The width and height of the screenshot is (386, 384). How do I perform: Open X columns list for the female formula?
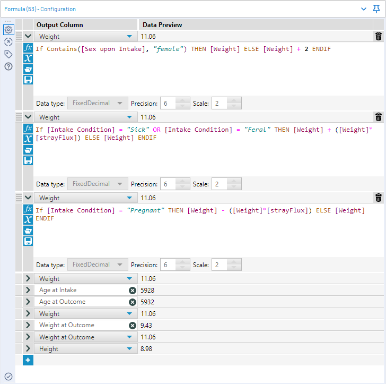(28, 58)
